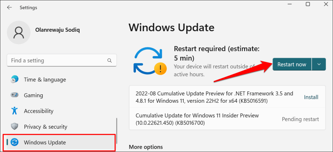Select Privacy & security in sidebar
The width and height of the screenshot is (333, 152).
click(46, 127)
